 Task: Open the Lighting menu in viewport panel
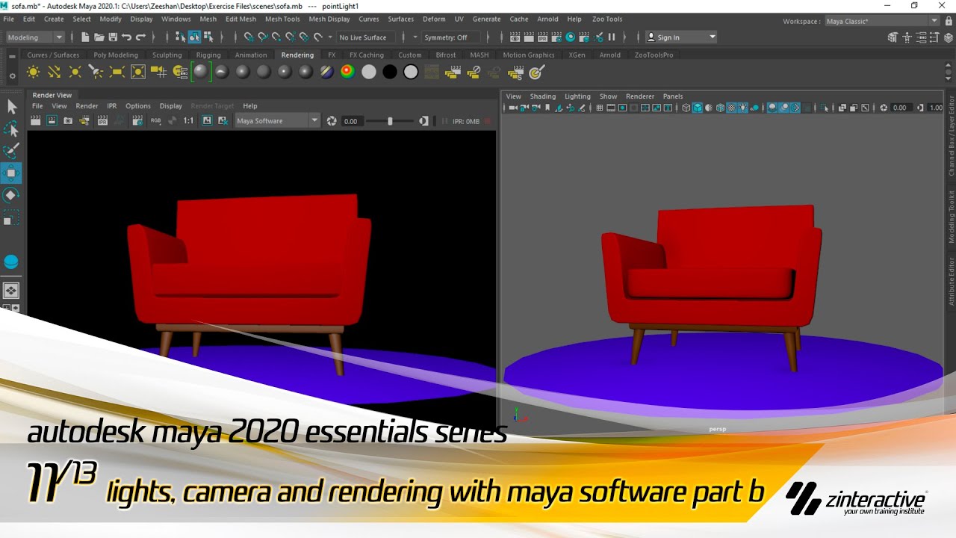(577, 96)
